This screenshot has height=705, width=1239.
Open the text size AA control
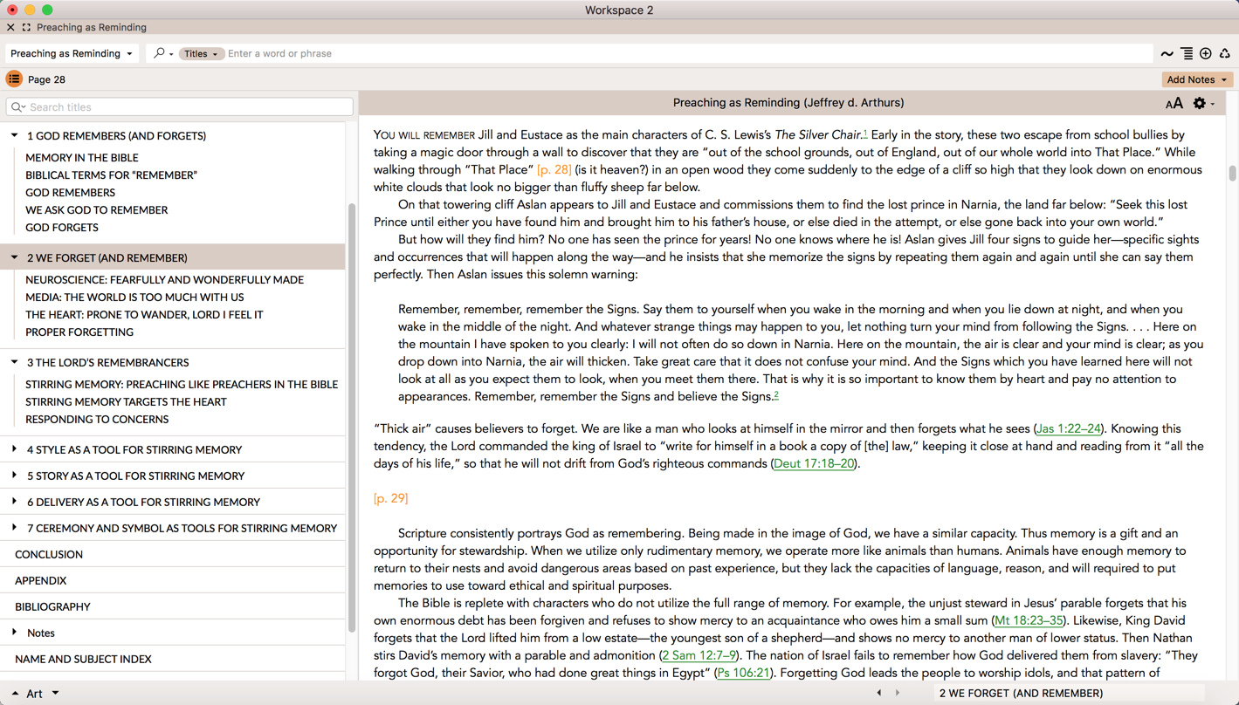(1174, 104)
